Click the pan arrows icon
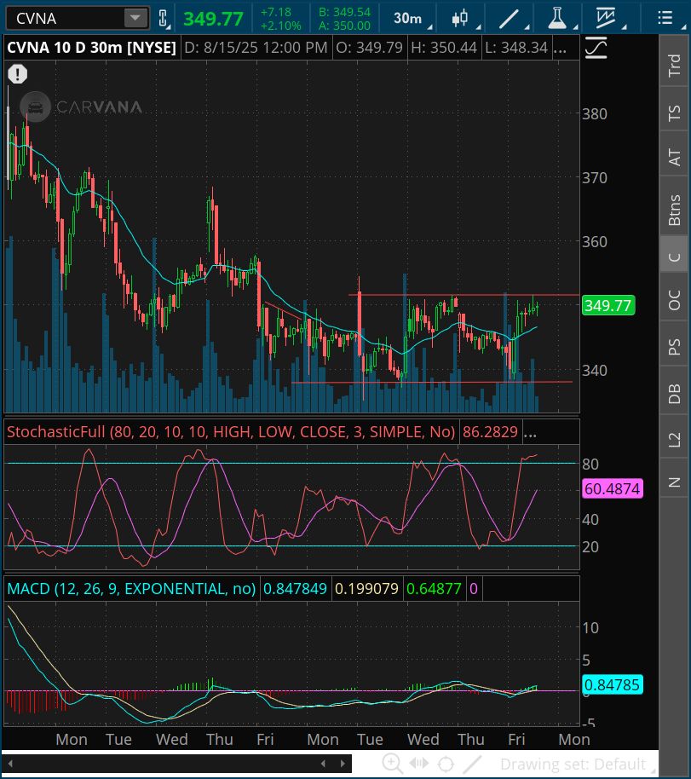691x779 pixels. (418, 764)
